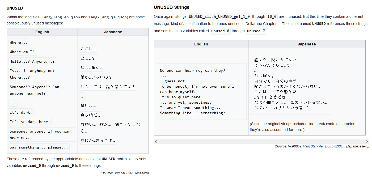Click "Someone, anyone, if you can hear me..."
372x178 pixels.
point(42,134)
